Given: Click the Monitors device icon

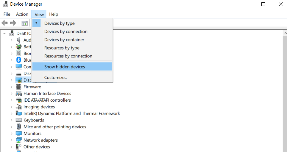Looking at the screenshot, I should coord(19,133).
